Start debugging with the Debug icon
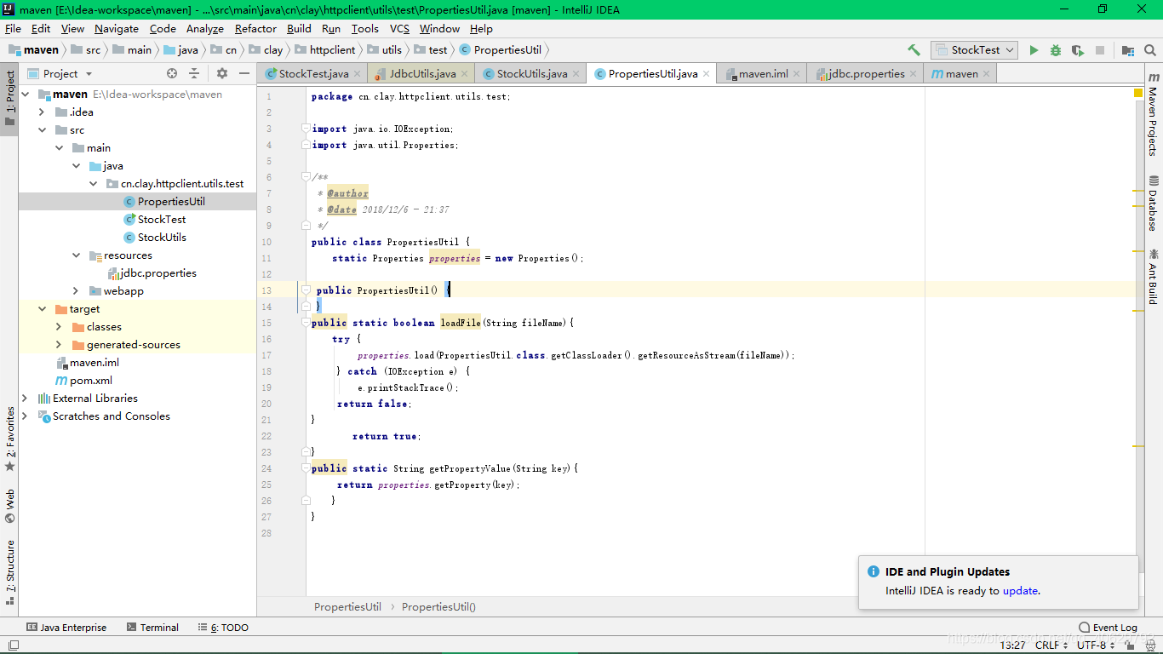 point(1055,49)
